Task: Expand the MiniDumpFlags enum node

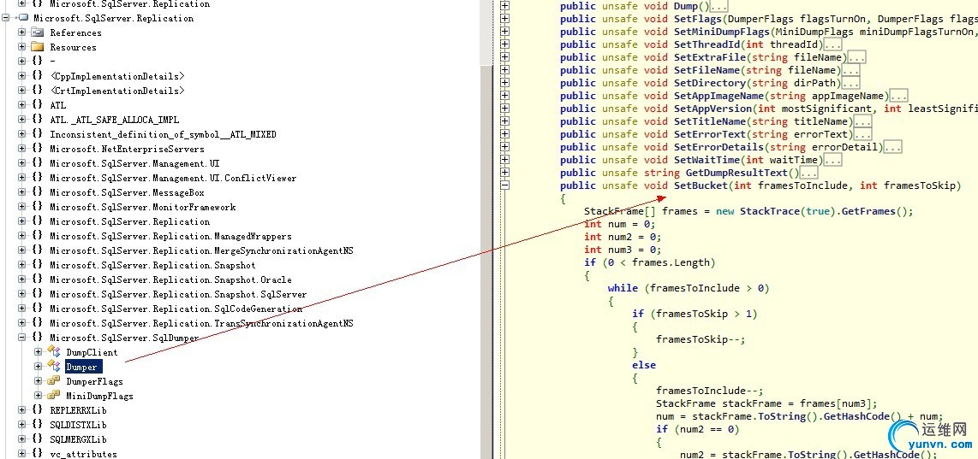Action: tap(39, 396)
